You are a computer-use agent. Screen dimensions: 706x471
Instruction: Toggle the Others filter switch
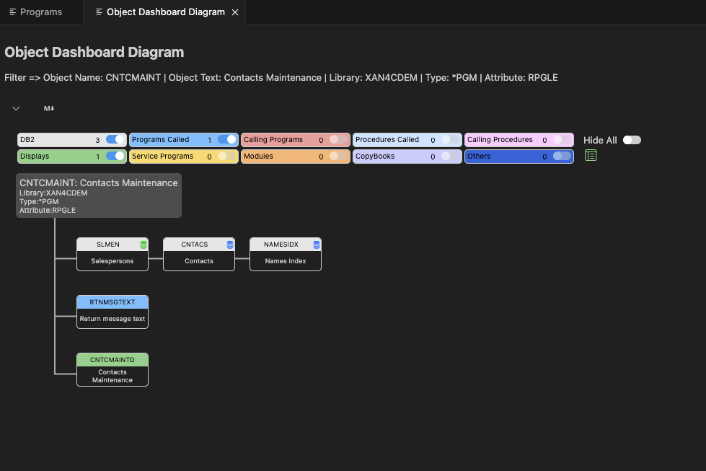561,156
